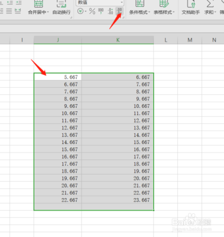The height and width of the screenshot is (237, 224).
Task: Select cell containing 5.667
Action: click(58, 77)
